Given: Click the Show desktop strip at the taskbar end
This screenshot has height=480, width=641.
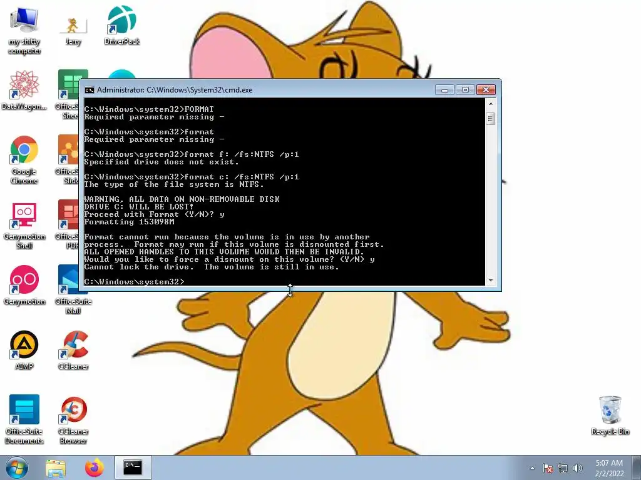Looking at the screenshot, I should pyautogui.click(x=637, y=467).
